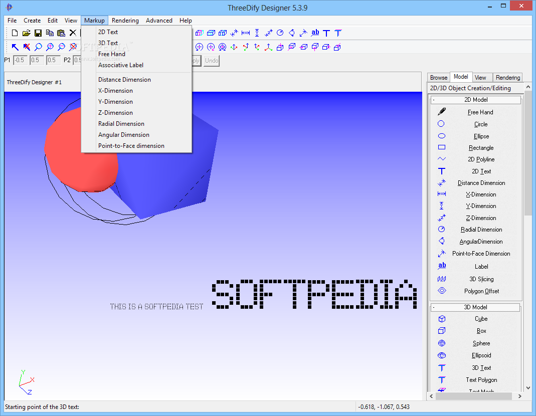Click the side panel scroll left arrow
This screenshot has height=416, width=536.
[431, 396]
